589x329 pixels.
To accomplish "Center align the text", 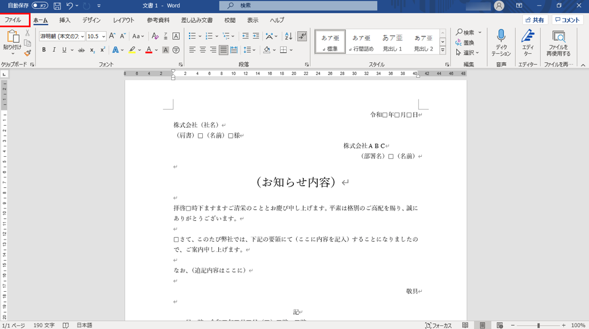I will [203, 50].
